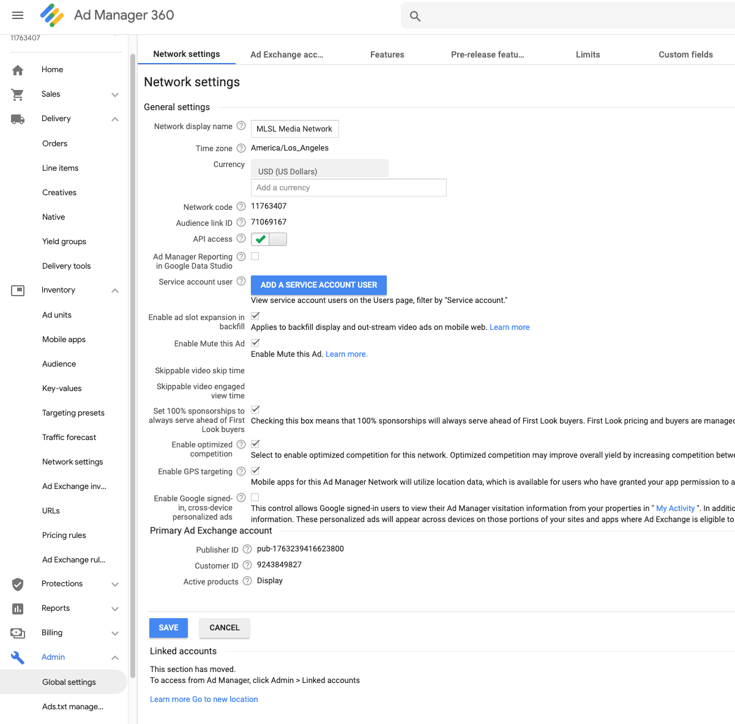
Task: Click the Add a currency field
Action: pos(348,188)
